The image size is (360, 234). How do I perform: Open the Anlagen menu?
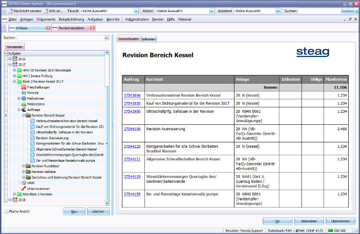tap(27, 19)
